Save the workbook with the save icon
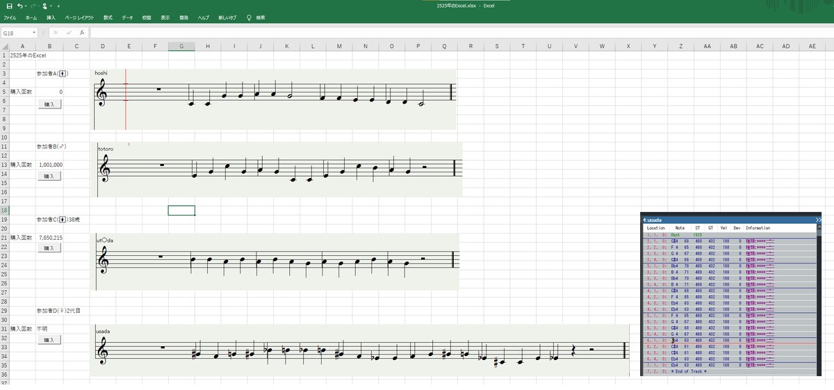Viewport: 834px width, 390px height. click(x=9, y=6)
